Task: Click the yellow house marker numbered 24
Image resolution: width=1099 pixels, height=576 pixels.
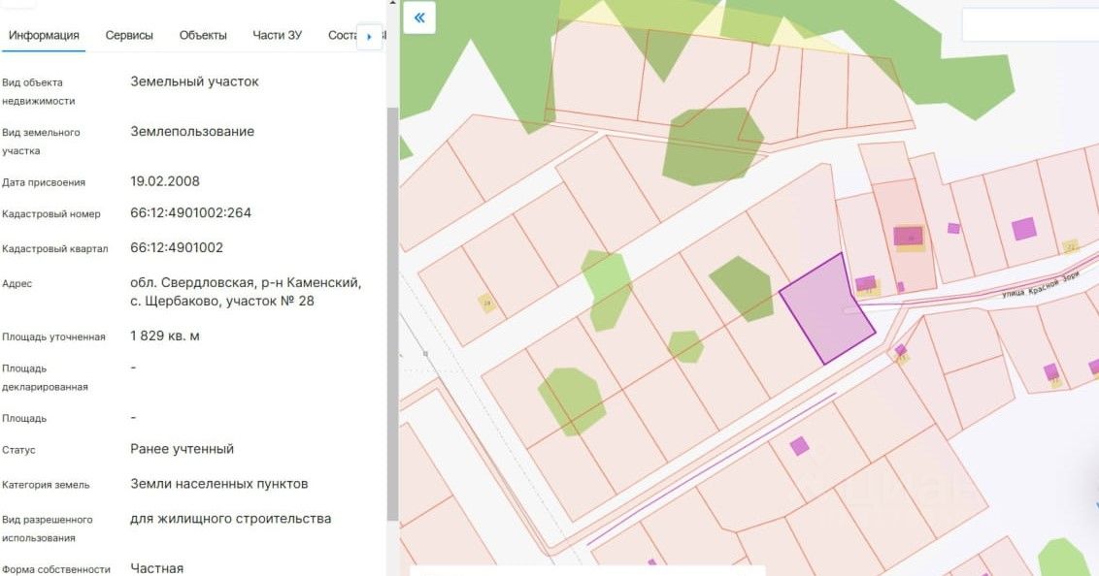Action: pyautogui.click(x=487, y=304)
